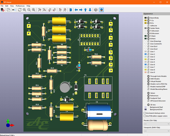Toggle Models not in POS File
This screenshot has width=170, height=136.
coord(149,84)
